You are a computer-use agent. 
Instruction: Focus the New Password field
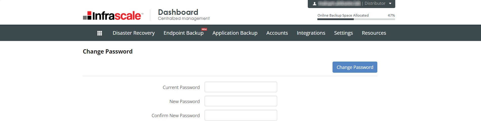click(x=241, y=101)
